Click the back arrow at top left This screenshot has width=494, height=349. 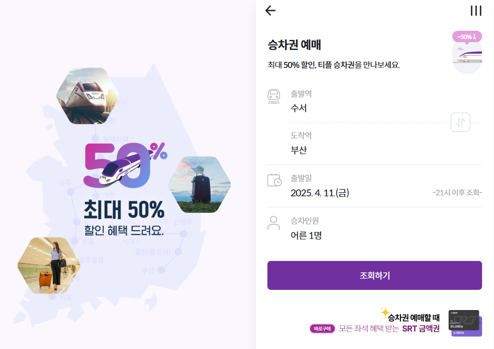coord(271,11)
